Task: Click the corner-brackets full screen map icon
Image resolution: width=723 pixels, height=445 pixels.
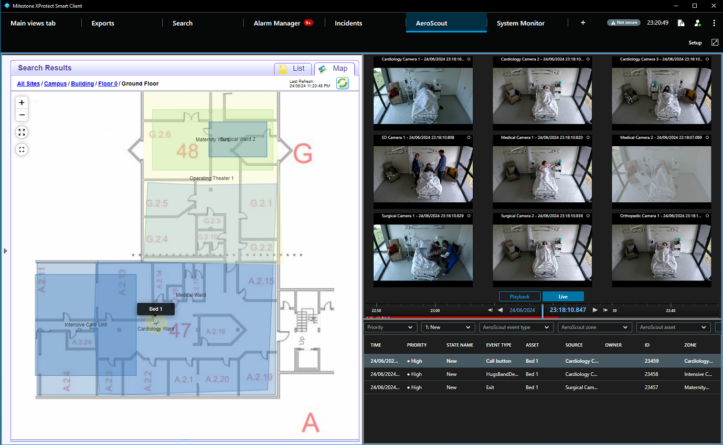Action: (22, 149)
